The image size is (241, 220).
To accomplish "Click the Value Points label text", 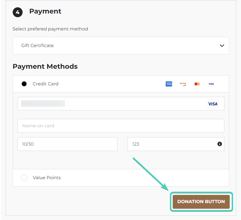I will (47, 177).
